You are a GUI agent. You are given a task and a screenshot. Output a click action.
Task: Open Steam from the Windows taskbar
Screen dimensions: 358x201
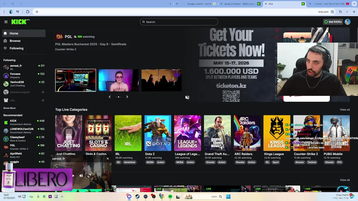137,197
